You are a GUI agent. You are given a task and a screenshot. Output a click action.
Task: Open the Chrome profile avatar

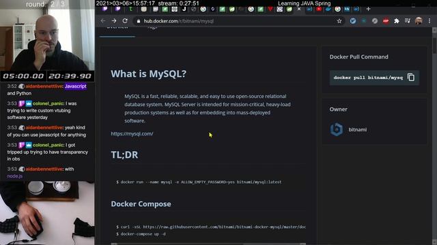pyautogui.click(x=419, y=21)
